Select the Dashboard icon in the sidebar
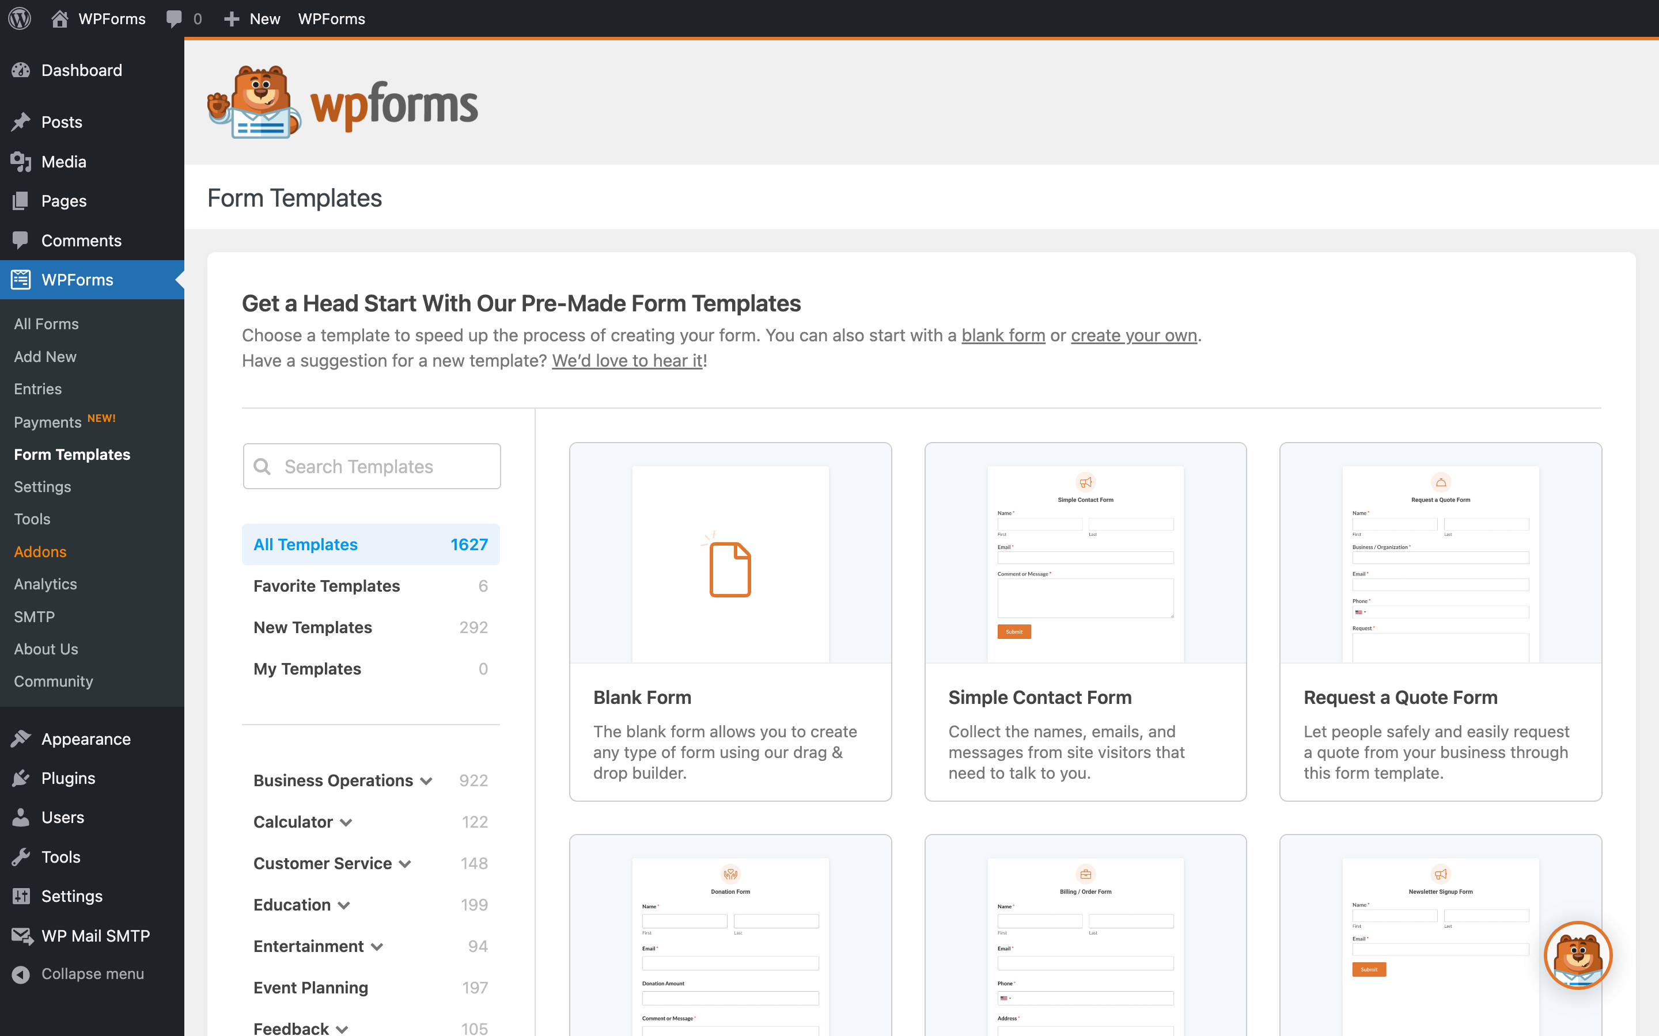Viewport: 1659px width, 1036px height. 21,70
